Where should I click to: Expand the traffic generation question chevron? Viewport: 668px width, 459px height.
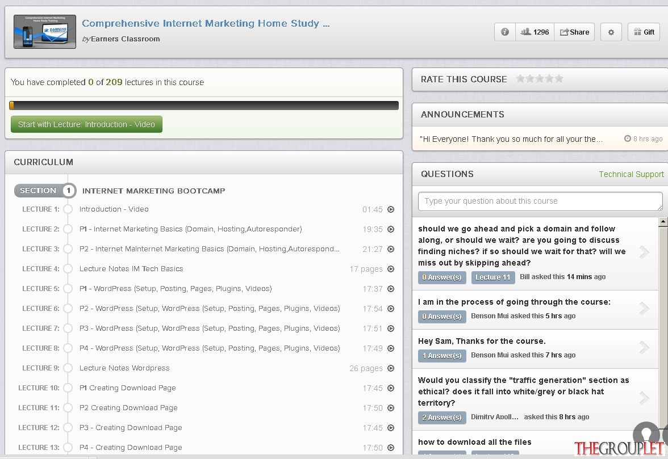coord(644,398)
